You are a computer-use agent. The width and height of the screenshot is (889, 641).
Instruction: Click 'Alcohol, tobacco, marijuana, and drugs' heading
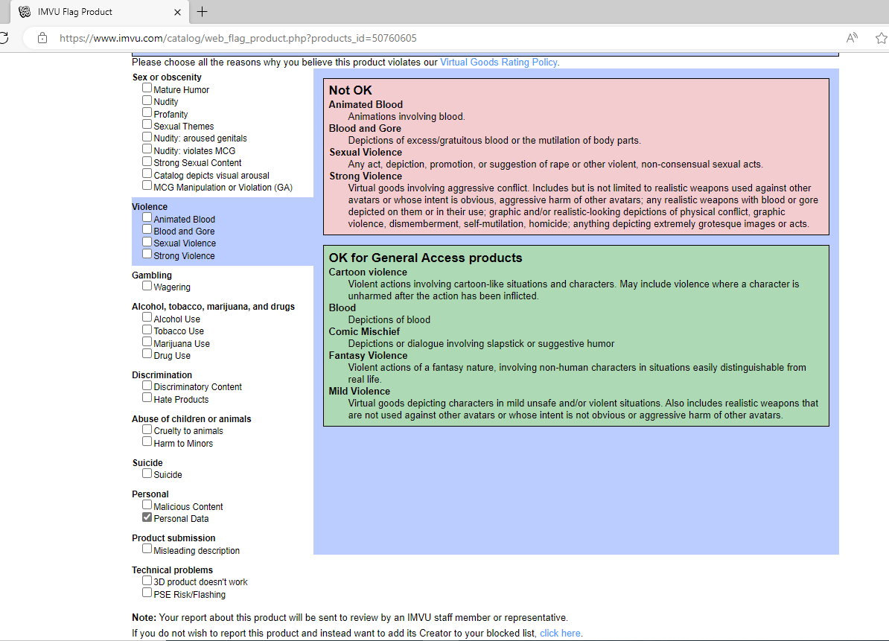tap(213, 307)
